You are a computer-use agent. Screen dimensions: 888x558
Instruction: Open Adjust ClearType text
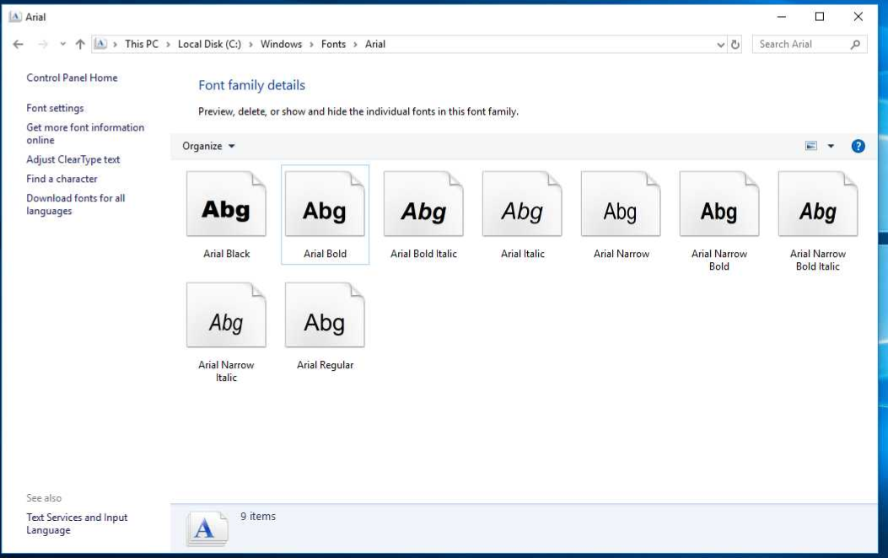[73, 159]
